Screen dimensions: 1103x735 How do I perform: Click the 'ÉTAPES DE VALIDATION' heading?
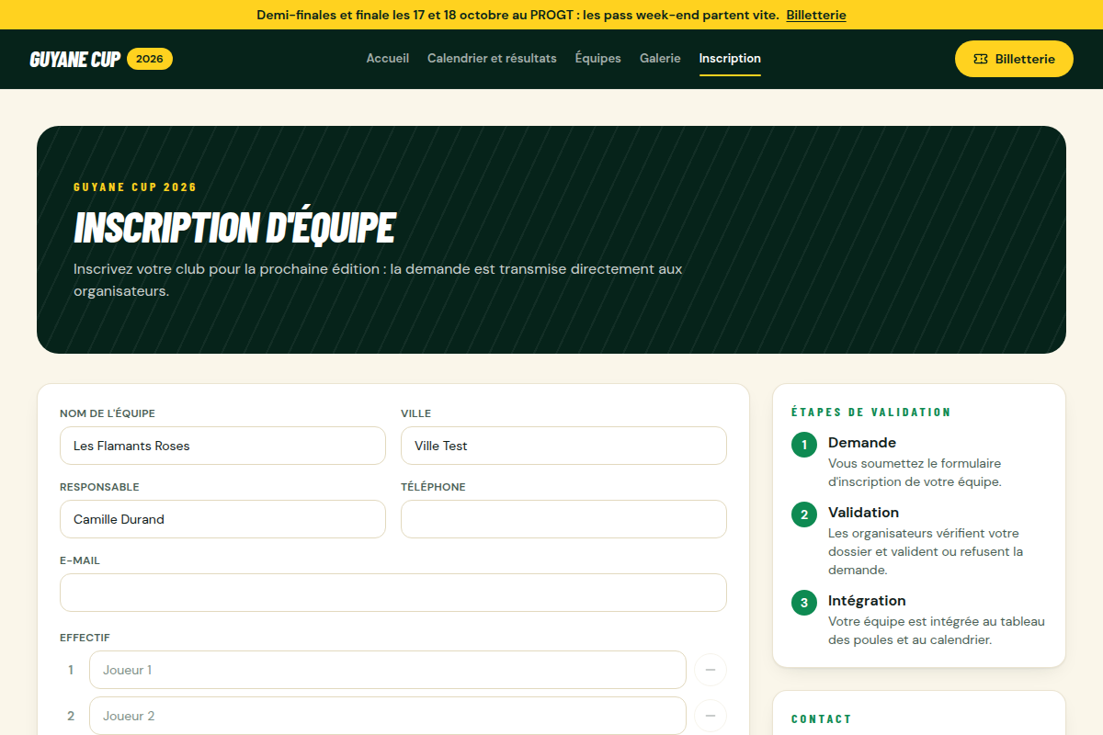[871, 413]
